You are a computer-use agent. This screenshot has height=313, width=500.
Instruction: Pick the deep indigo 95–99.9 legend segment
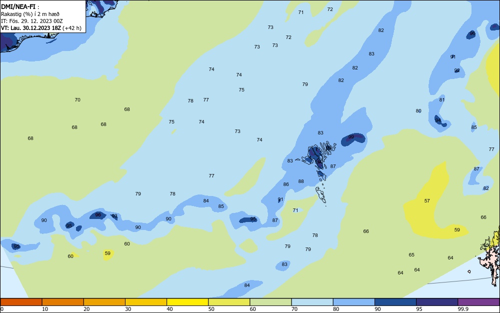[437, 302]
